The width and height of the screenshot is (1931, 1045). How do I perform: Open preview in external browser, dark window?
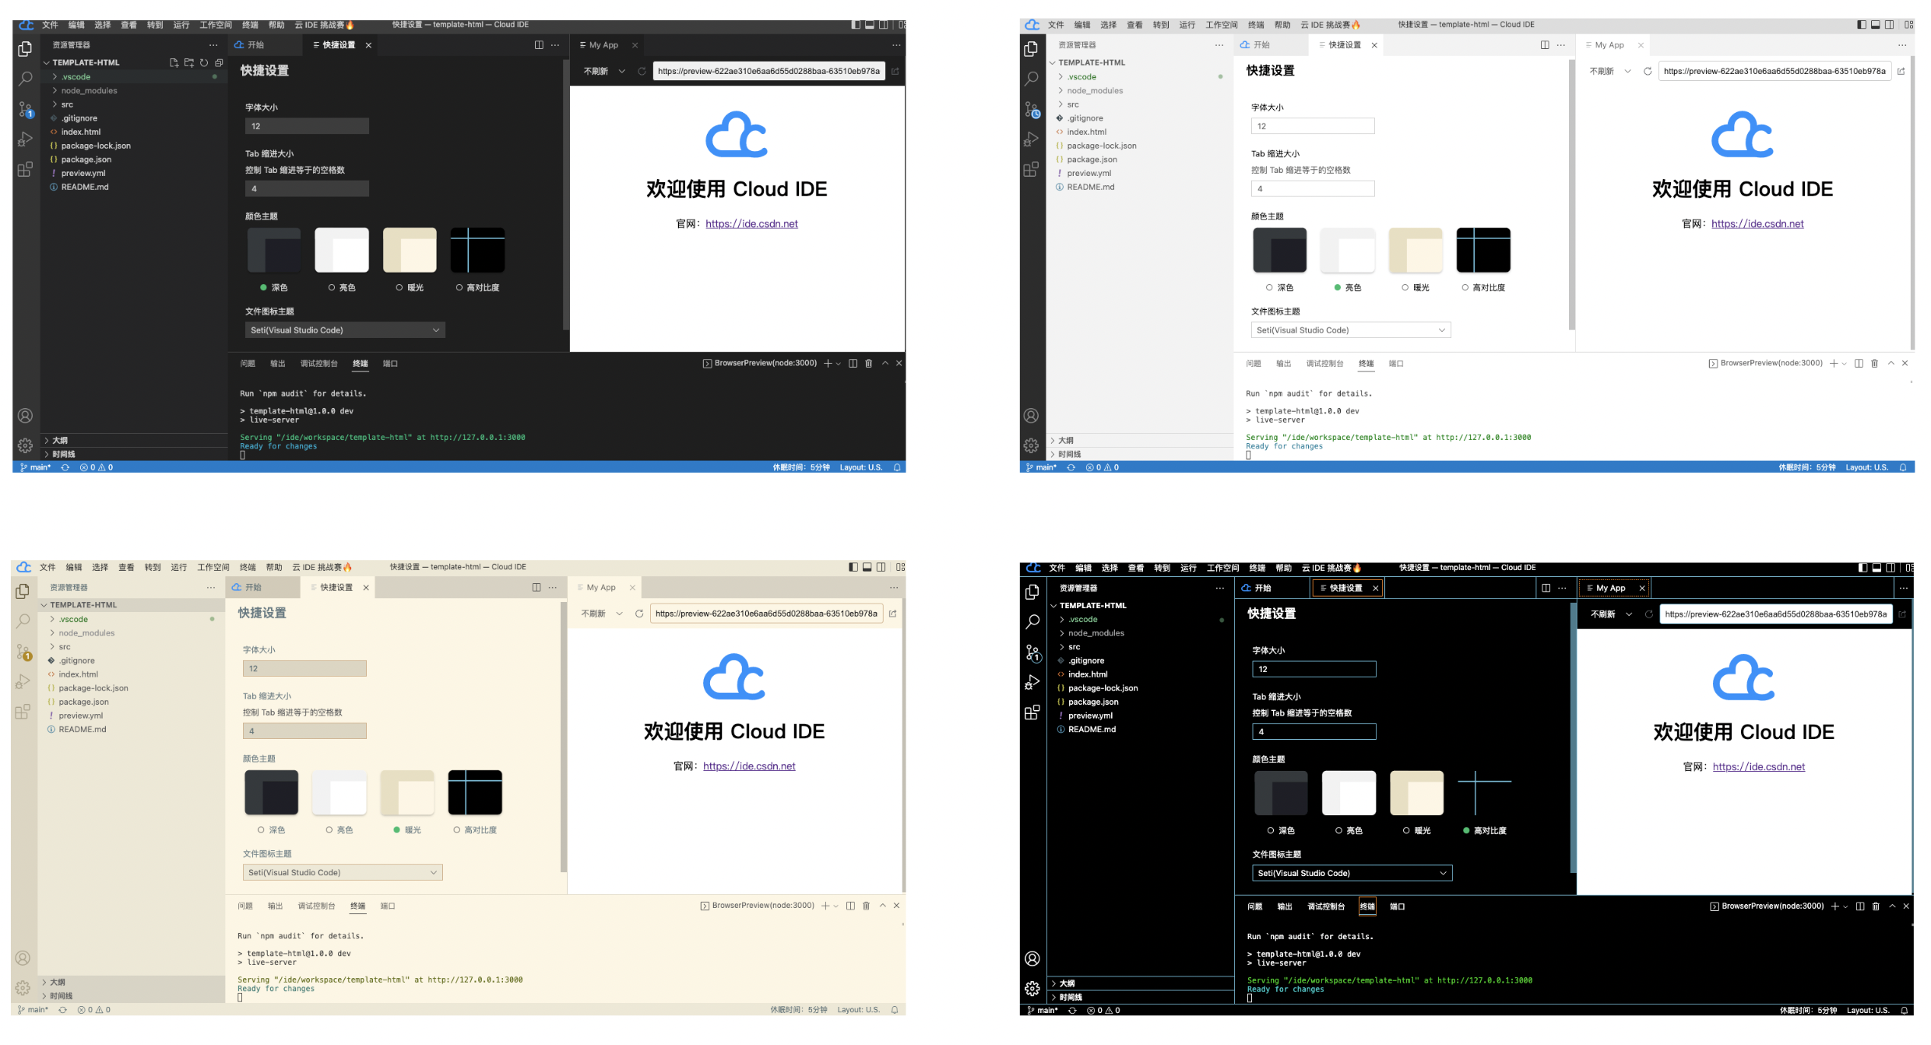895,72
